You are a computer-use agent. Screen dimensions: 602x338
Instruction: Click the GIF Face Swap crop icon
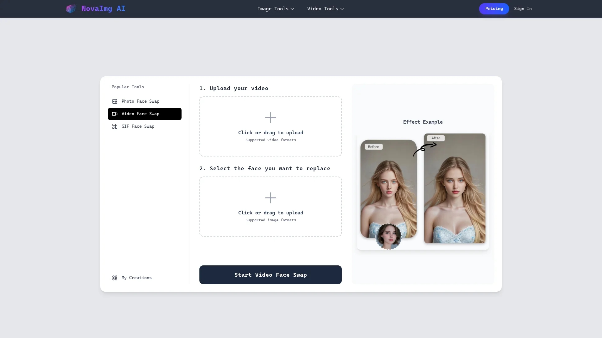pyautogui.click(x=115, y=126)
